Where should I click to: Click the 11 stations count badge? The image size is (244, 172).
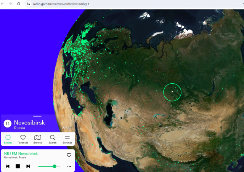point(8,124)
